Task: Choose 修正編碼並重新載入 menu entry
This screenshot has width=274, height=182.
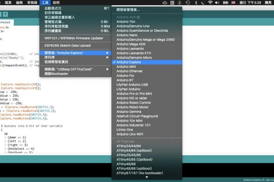Action: coord(75,17)
